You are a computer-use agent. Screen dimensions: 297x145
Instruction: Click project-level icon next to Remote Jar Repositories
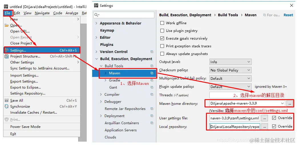(x=152, y=109)
